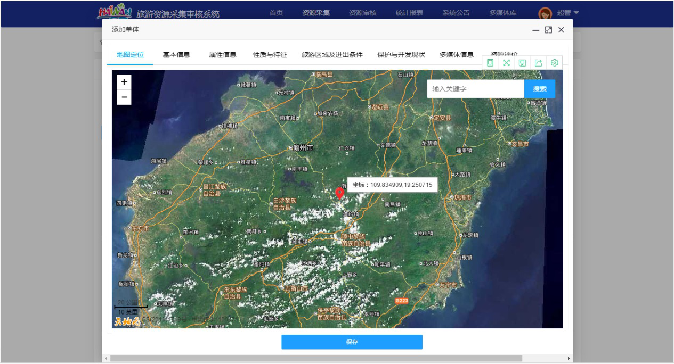Click the mobile device view icon
This screenshot has height=364, width=674.
490,63
